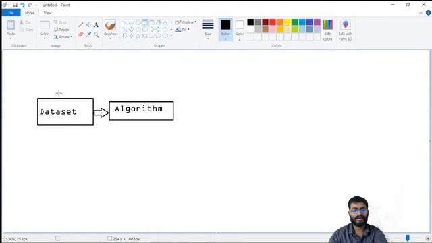
Task: Open the shape Outline dropdown
Action: pyautogui.click(x=186, y=22)
